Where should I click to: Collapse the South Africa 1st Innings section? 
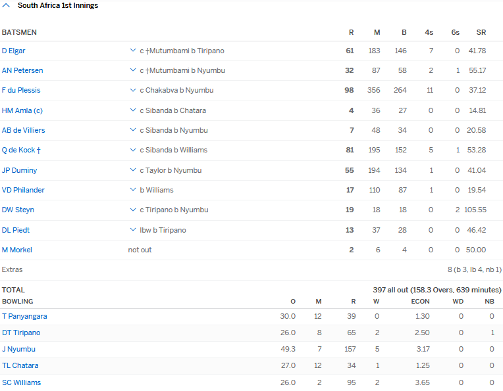(x=7, y=5)
